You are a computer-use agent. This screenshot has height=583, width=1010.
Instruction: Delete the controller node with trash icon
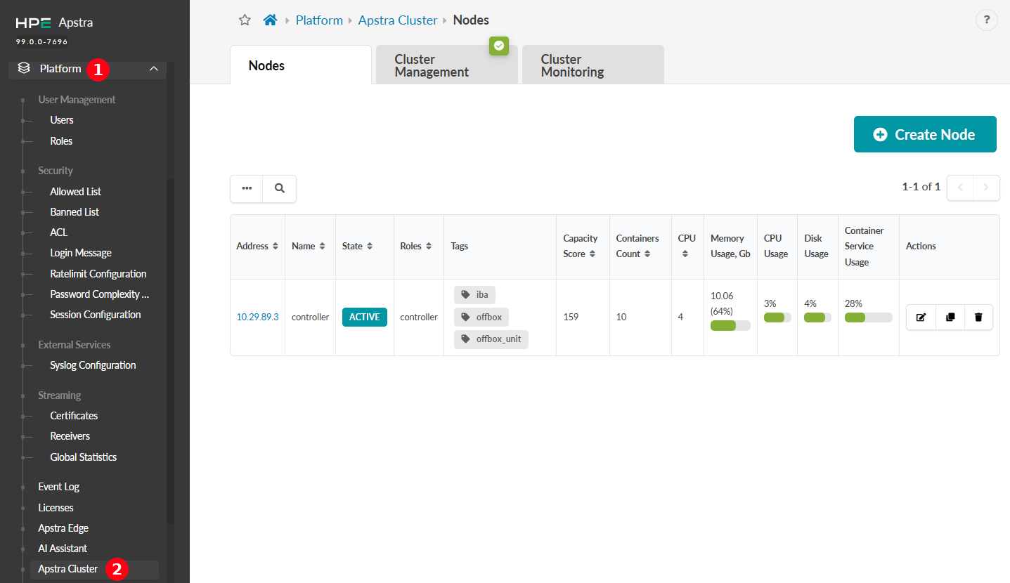click(x=978, y=317)
